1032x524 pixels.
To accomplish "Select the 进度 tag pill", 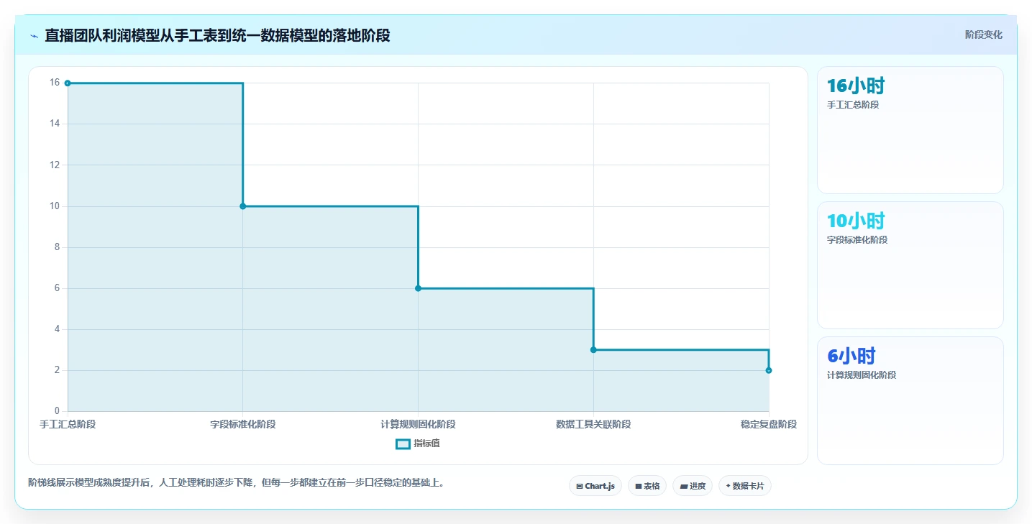I will (x=693, y=486).
